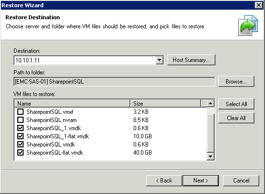Enable the SharepointSQL.nvram checkbox
Viewport: 265px width, 194px height.
click(21, 120)
